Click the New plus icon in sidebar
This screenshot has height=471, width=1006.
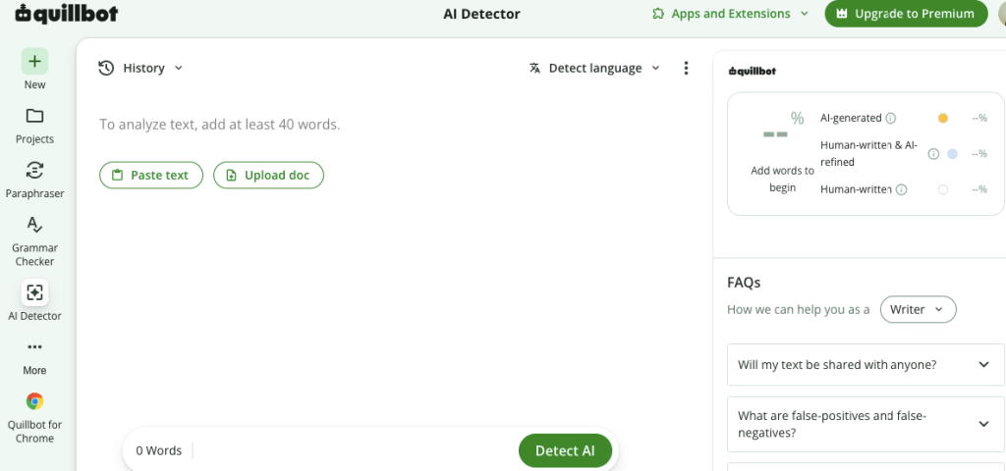34,62
